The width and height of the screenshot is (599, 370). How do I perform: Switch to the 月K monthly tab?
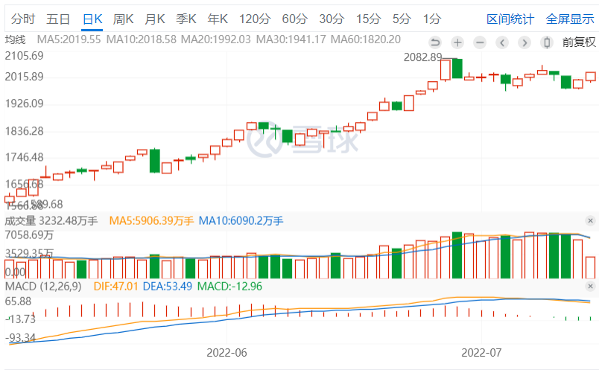[x=155, y=19]
